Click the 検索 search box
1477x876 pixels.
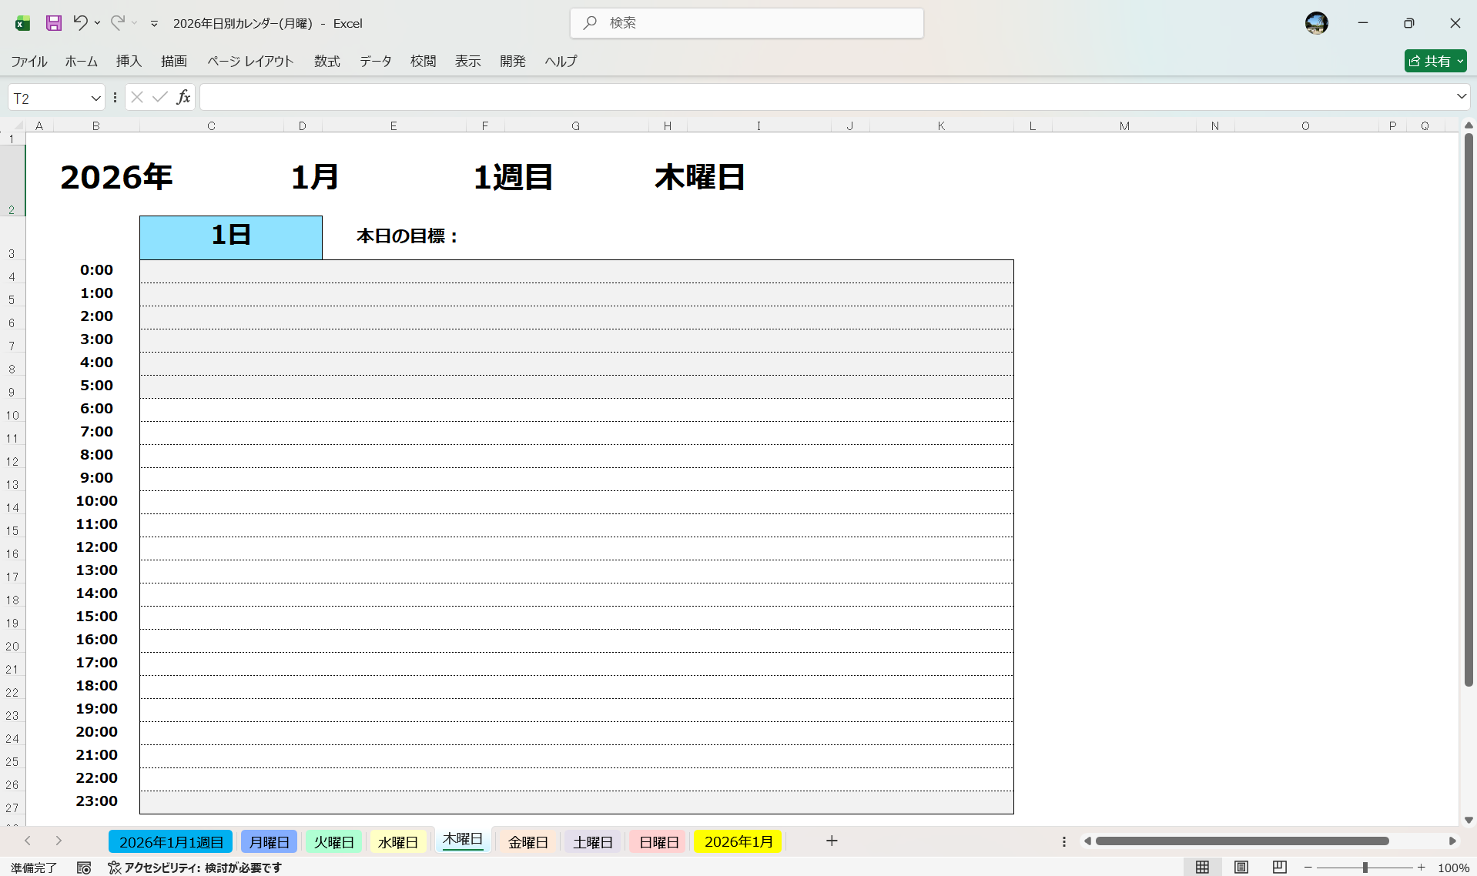click(x=747, y=23)
